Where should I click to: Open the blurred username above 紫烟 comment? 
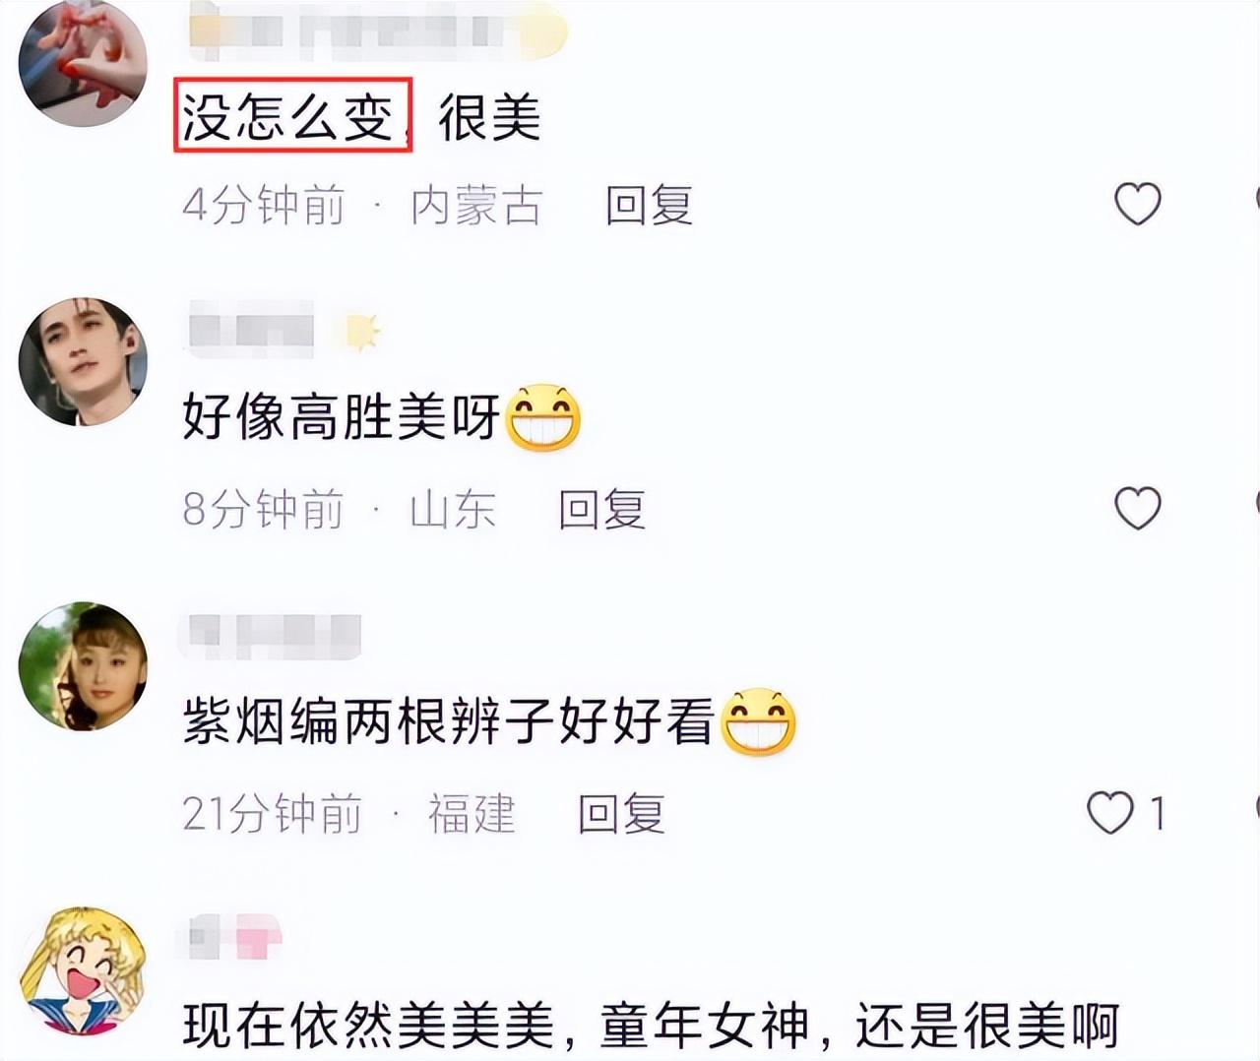coord(271,635)
